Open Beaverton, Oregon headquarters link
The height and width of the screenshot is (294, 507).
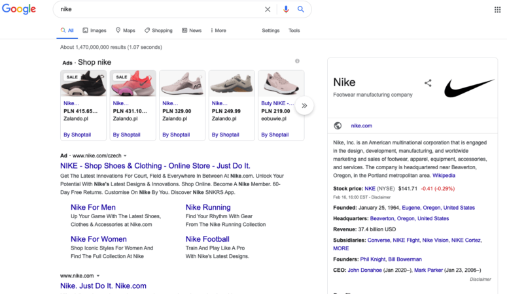pyautogui.click(x=410, y=218)
